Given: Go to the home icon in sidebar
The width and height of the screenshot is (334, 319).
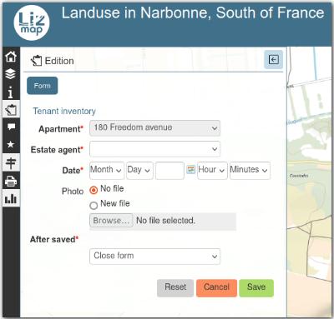Looking at the screenshot, I should tap(11, 57).
